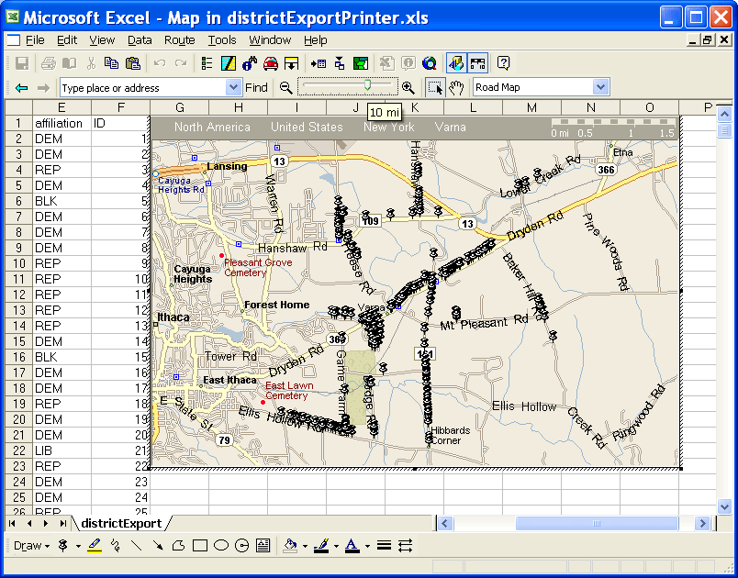Click the yellow-topped down-arrow toolbar icon
The width and height of the screenshot is (738, 578).
point(292,63)
